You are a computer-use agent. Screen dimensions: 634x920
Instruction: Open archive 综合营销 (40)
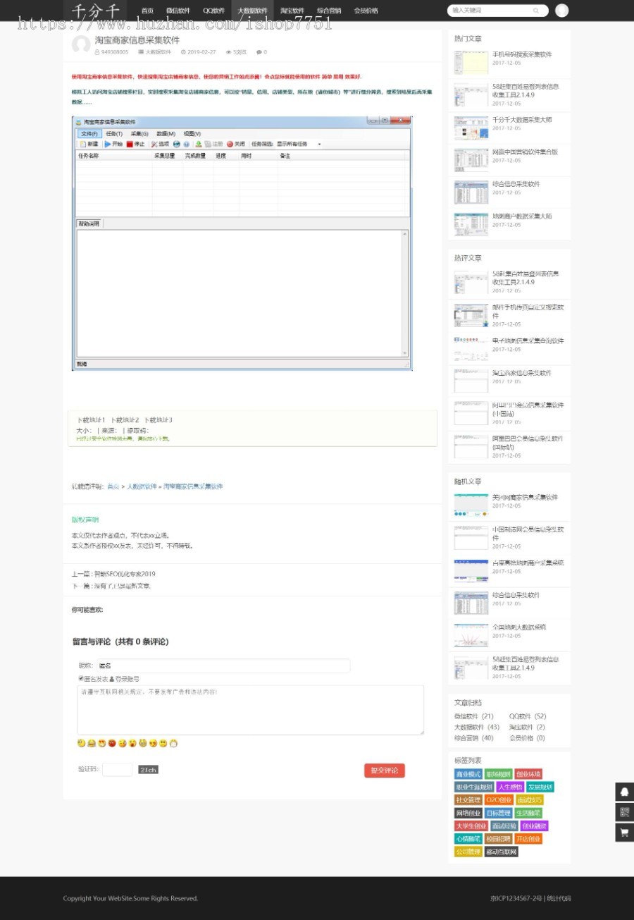click(473, 738)
